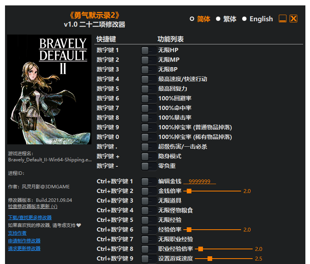
Task: Turn on 最高速度/快速行动 toggle
Action: point(149,79)
